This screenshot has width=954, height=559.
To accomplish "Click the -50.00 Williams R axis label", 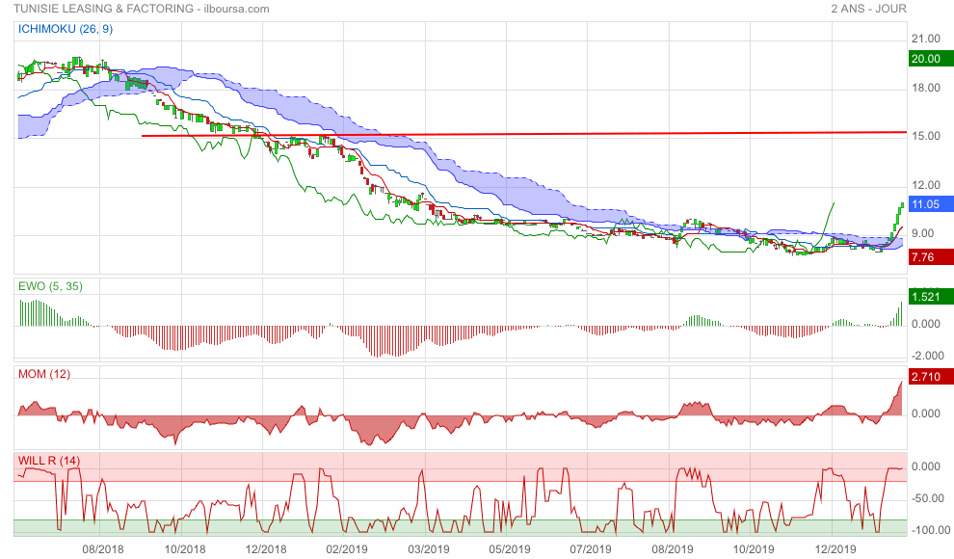I will 927,498.
